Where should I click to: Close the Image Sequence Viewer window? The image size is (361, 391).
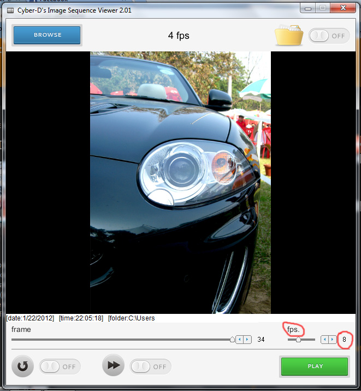(x=343, y=8)
